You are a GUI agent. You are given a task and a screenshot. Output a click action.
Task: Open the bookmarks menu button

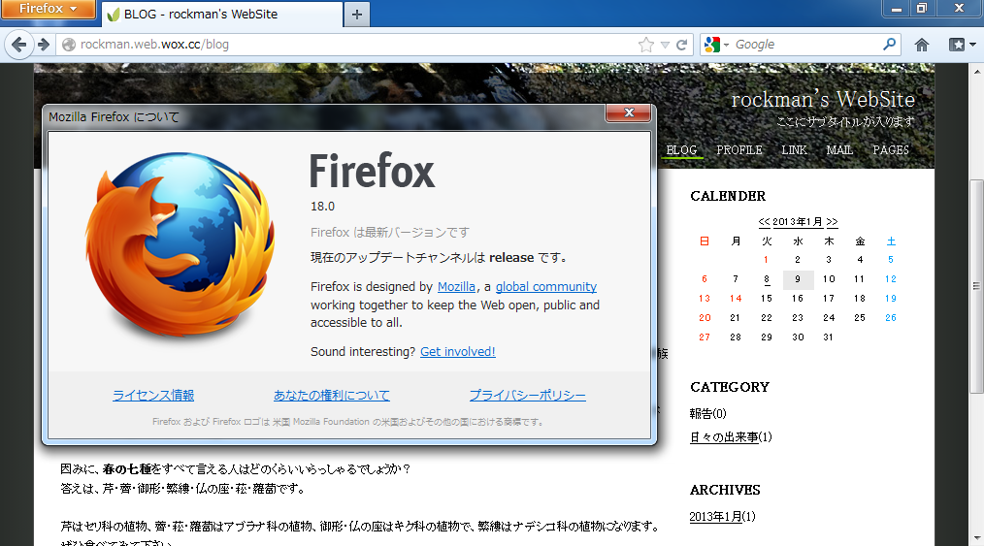961,45
